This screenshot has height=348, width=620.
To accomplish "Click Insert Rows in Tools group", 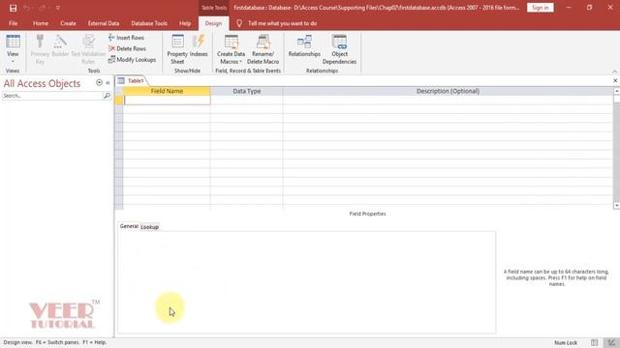I will 127,38.
